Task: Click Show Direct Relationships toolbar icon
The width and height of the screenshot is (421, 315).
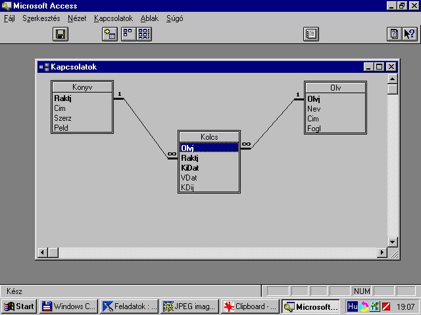Action: [128, 34]
